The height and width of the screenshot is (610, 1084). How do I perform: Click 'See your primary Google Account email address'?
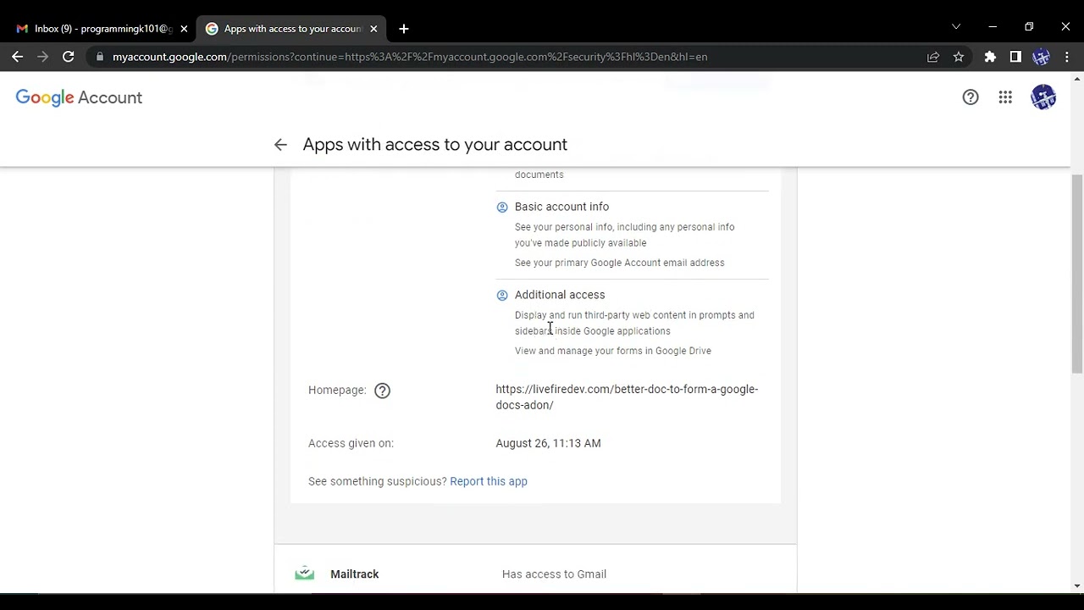pyautogui.click(x=619, y=263)
